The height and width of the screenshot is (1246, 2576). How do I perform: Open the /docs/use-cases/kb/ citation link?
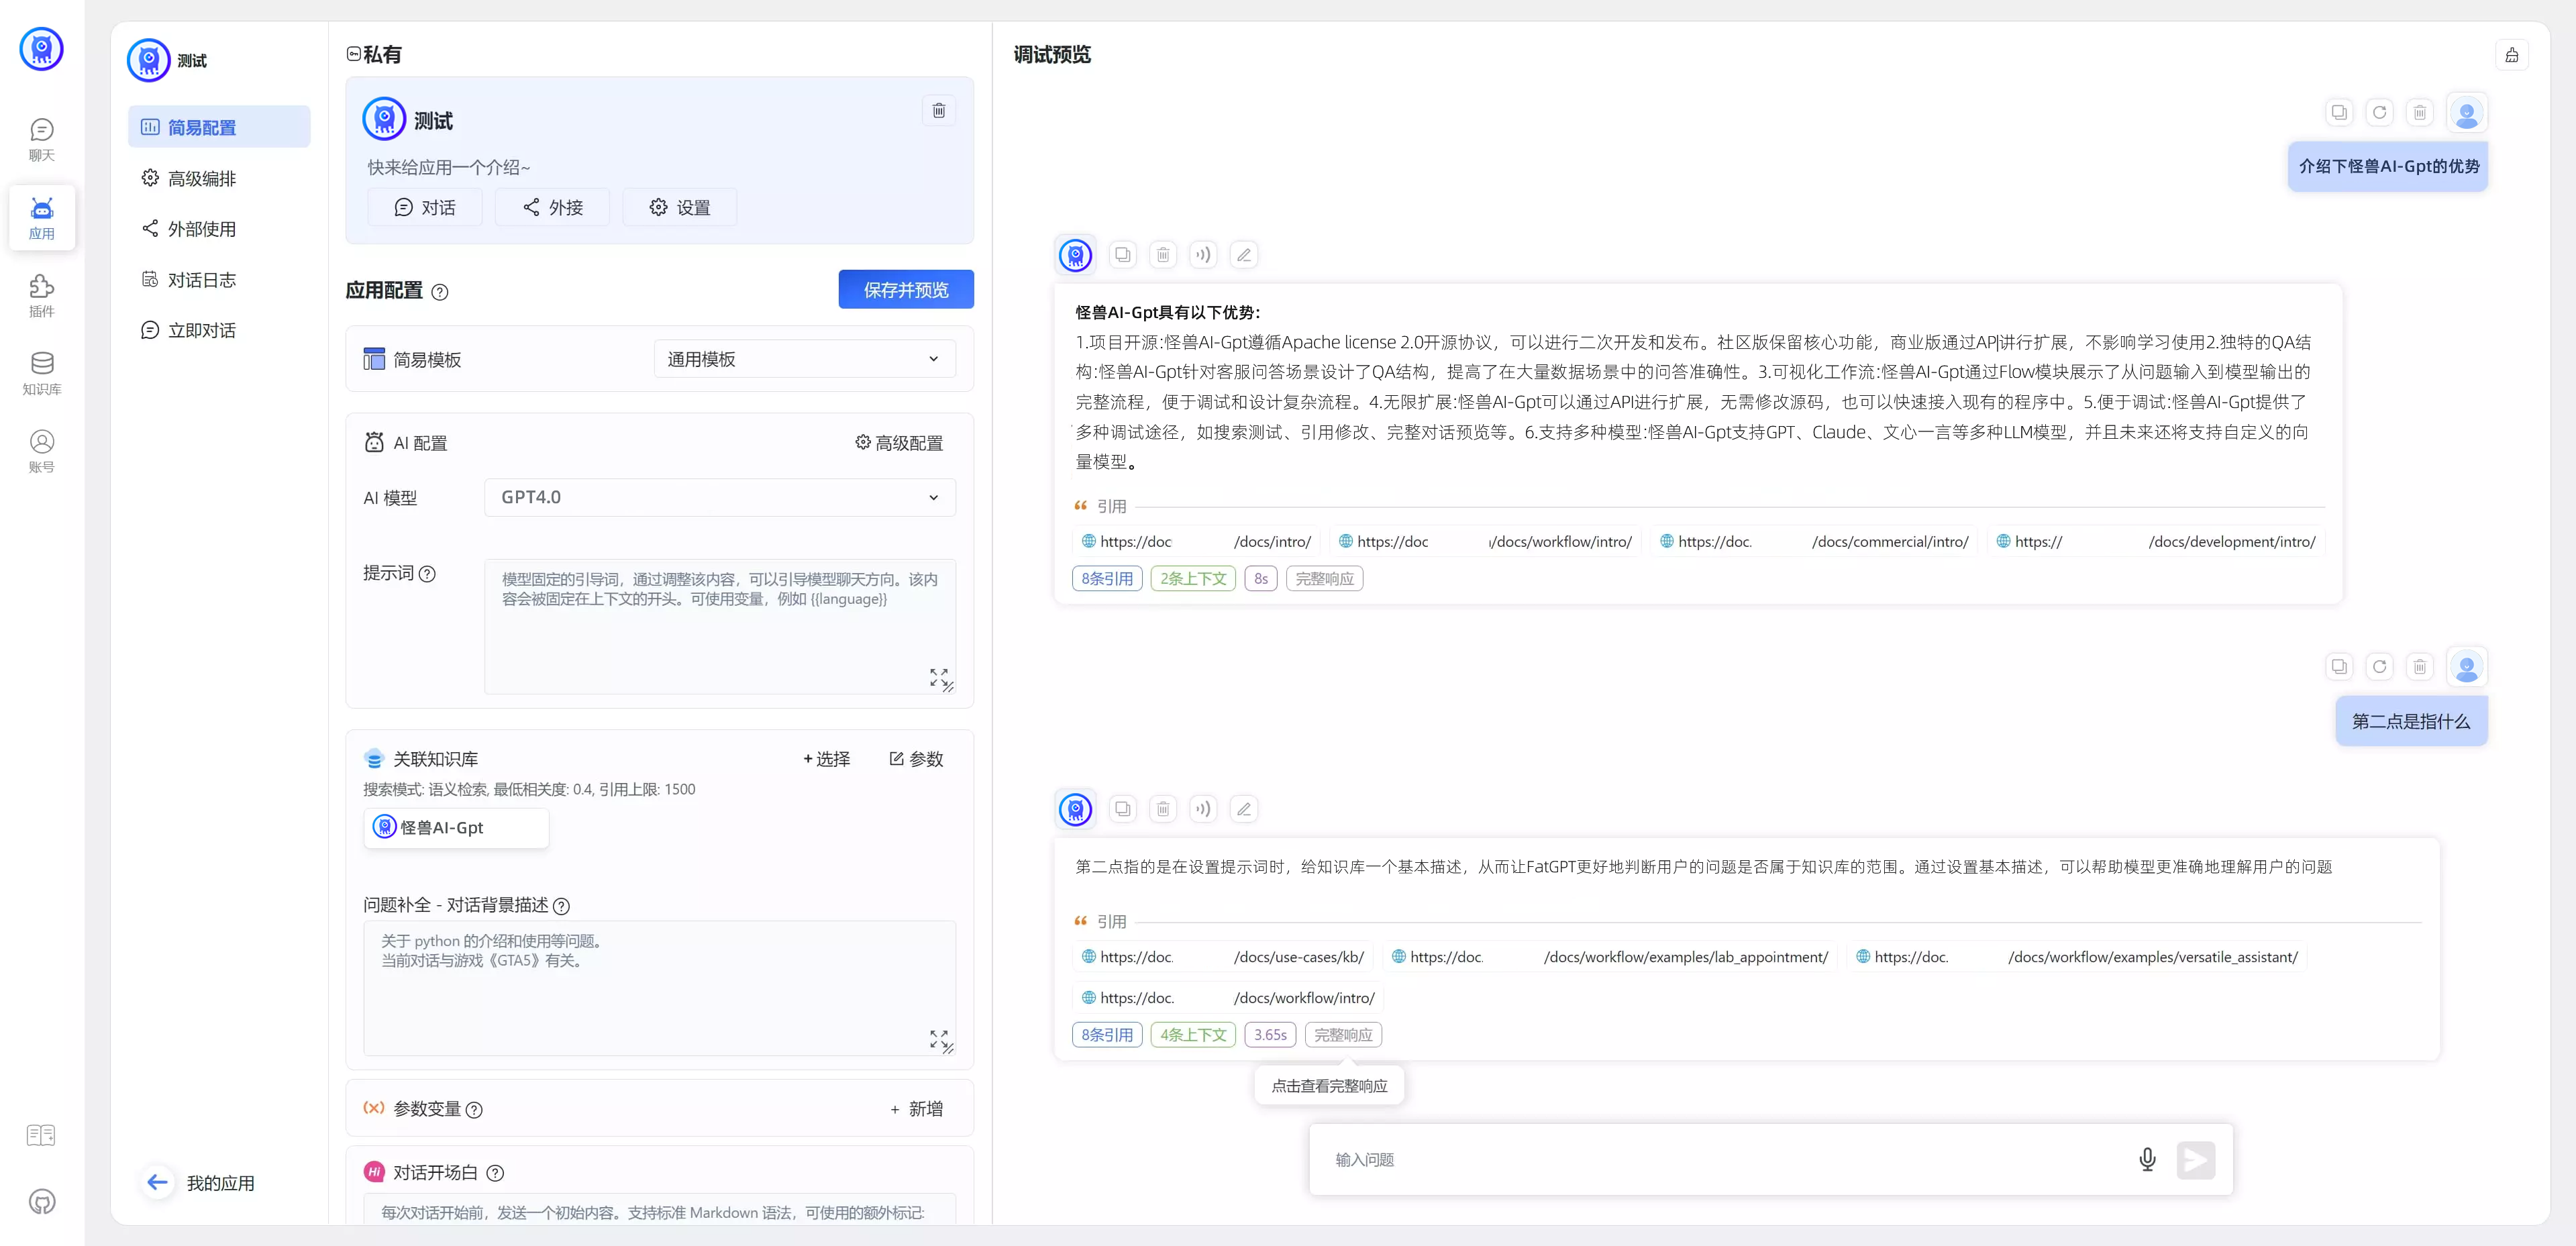[1223, 957]
